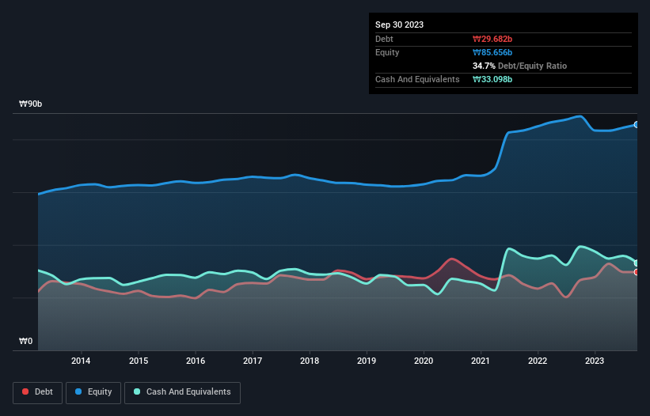The image size is (650, 416).
Task: Toggle the Equity series legend button
Action: click(93, 392)
